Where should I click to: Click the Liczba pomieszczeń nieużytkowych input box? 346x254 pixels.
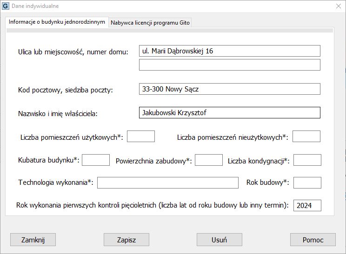[306, 137]
